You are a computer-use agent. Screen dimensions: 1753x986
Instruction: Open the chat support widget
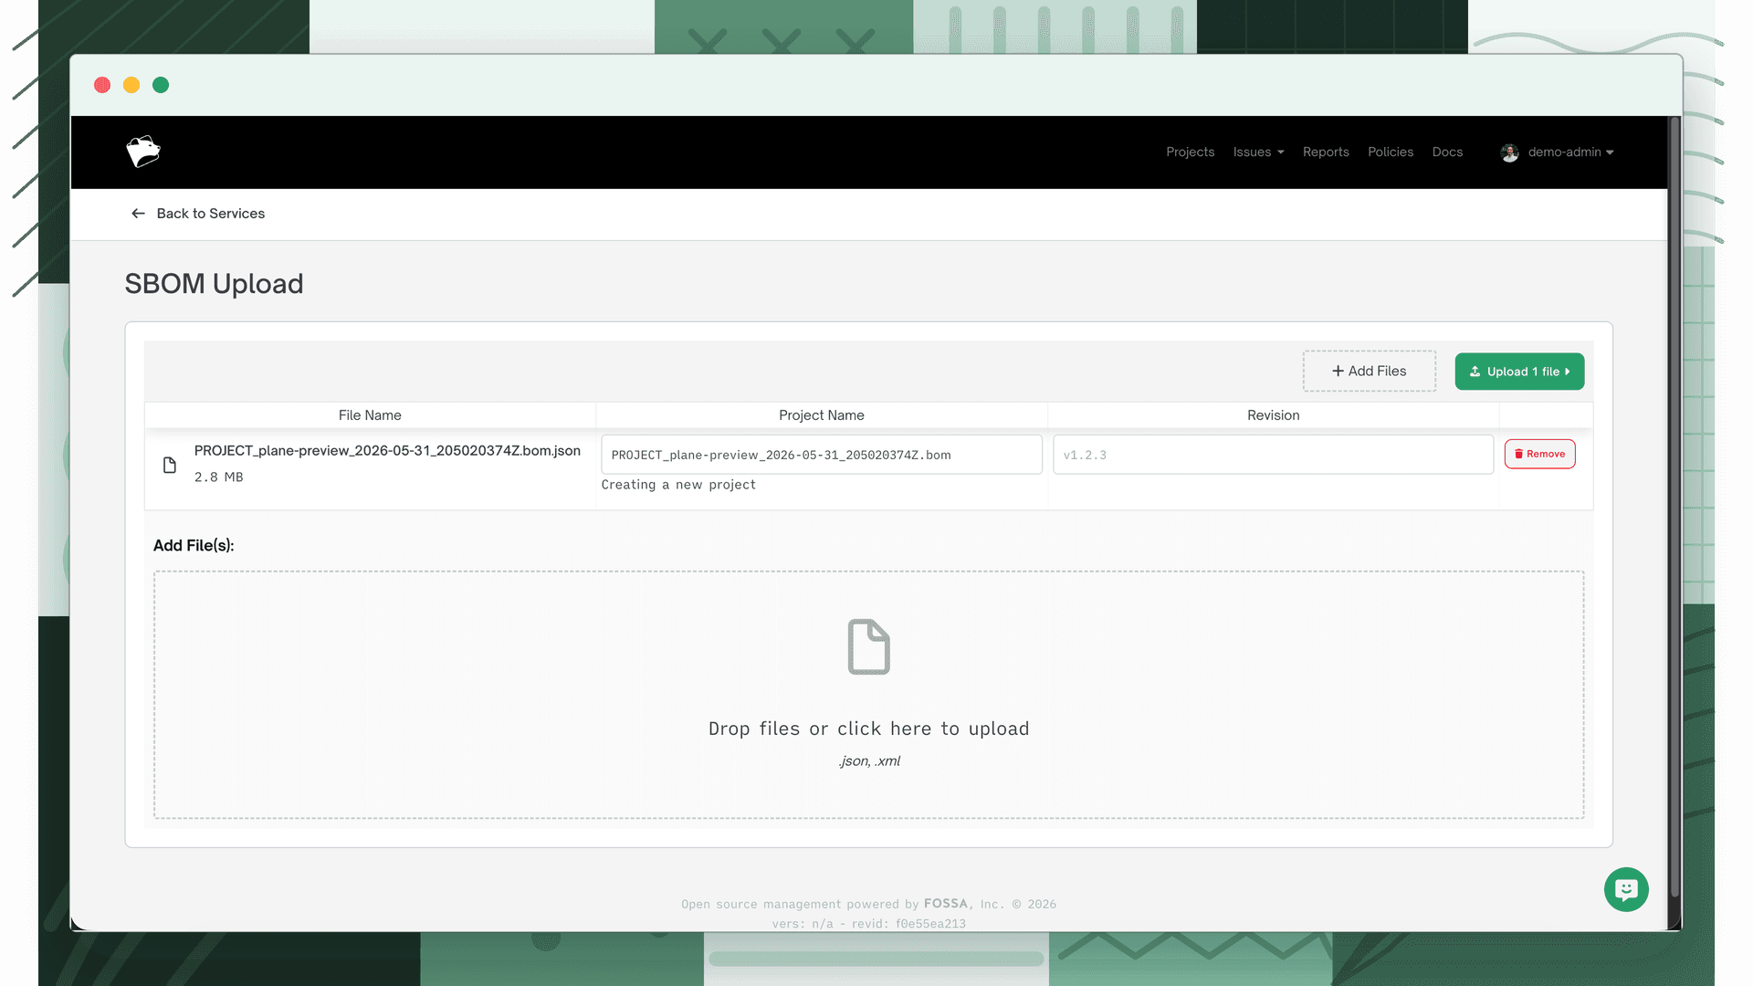click(x=1626, y=889)
